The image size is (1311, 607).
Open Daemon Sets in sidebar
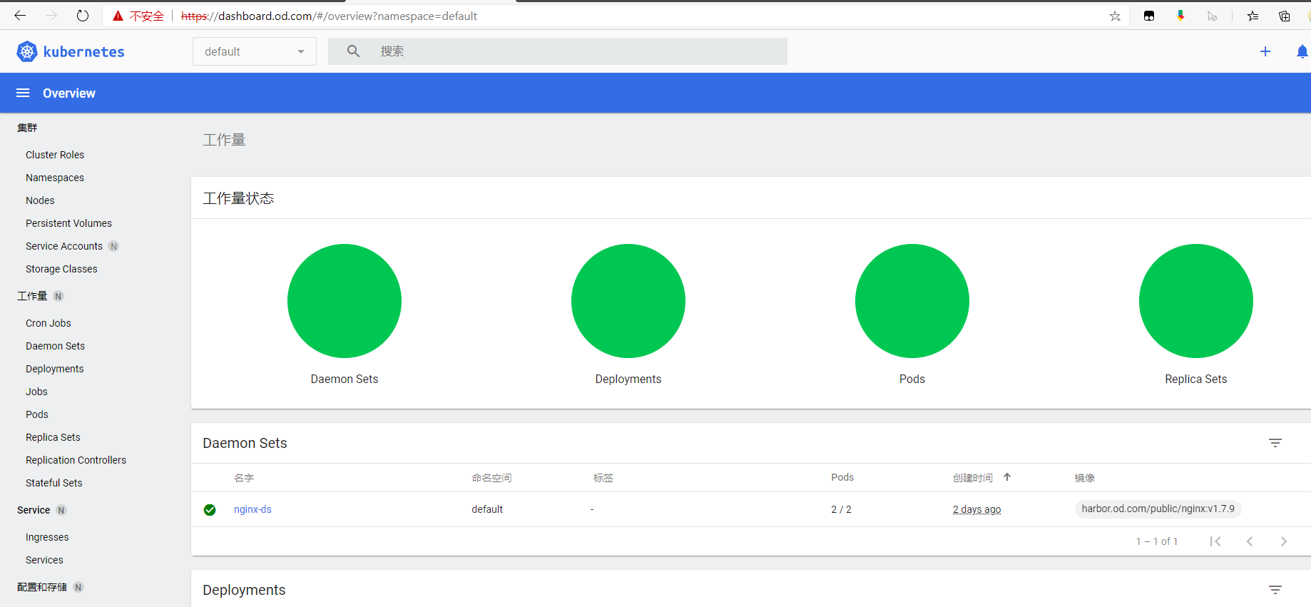tap(55, 346)
